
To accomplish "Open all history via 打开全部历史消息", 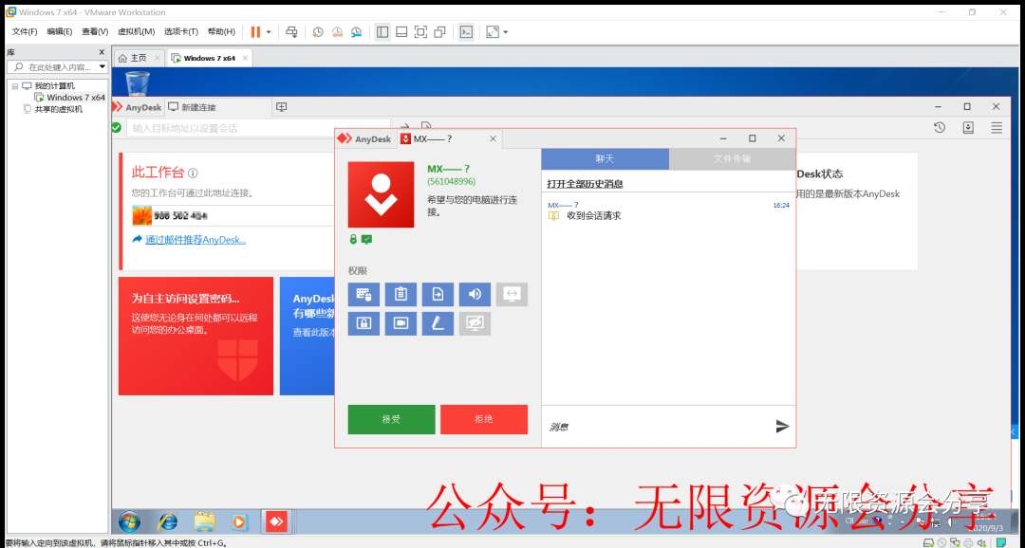I will click(585, 184).
